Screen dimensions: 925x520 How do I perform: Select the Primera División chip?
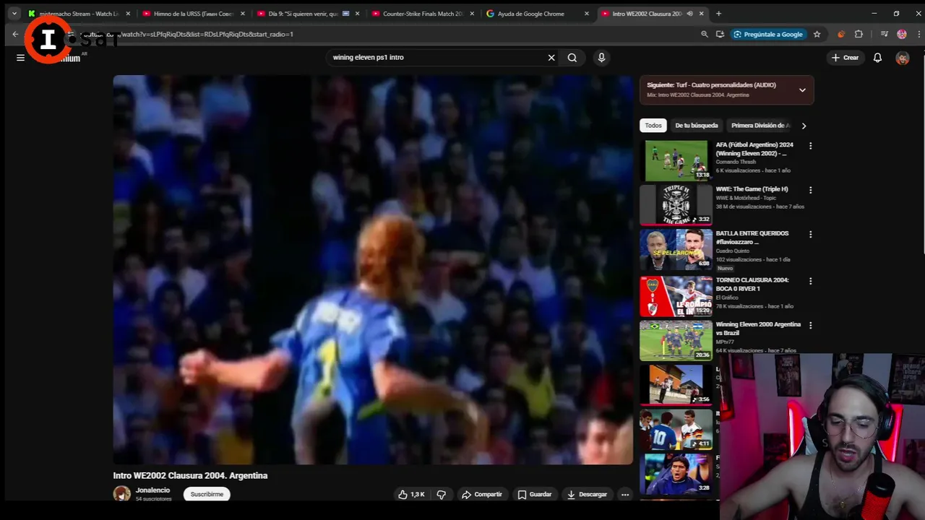[x=760, y=126]
